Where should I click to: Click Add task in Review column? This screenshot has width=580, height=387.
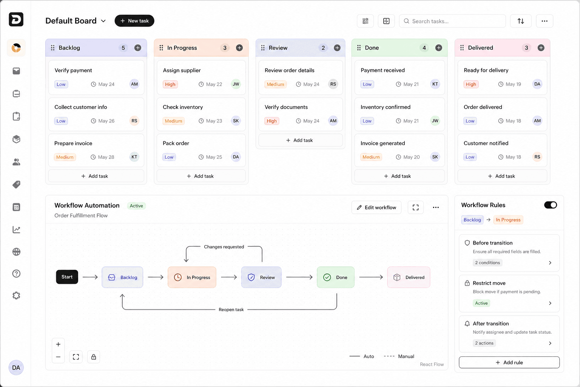point(301,140)
